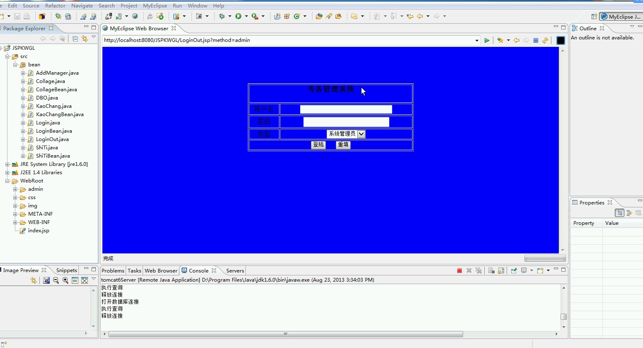Switch to the Snippets tab
Viewport: 643px width, 348px height.
66,270
